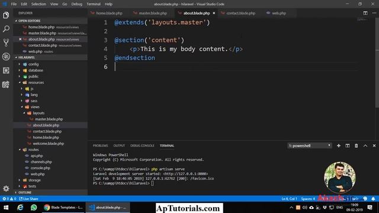Click the errors and warnings status indicator
Image resolution: width=379 pixels, height=213 pixels.
pyautogui.click(x=9, y=199)
